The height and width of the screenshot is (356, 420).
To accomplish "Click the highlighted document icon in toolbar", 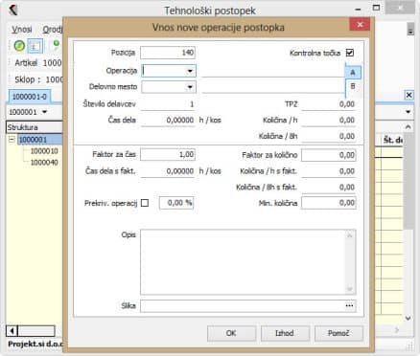I will (35, 46).
